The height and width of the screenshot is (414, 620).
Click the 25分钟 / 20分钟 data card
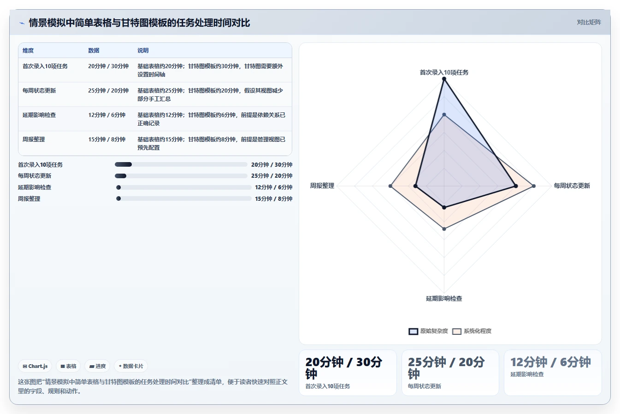coord(450,373)
